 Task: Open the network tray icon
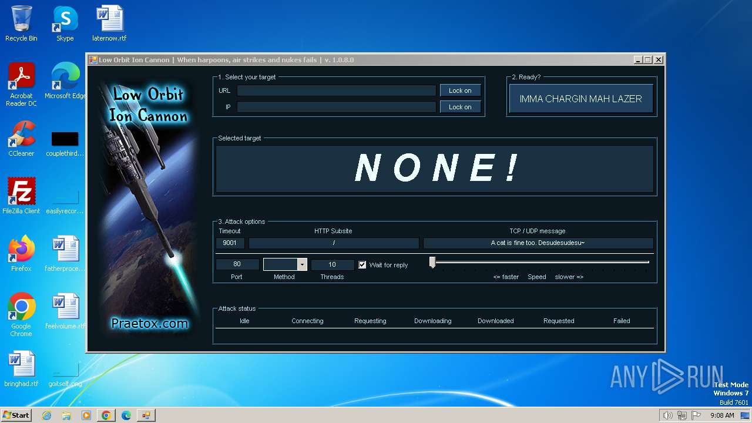click(x=682, y=415)
